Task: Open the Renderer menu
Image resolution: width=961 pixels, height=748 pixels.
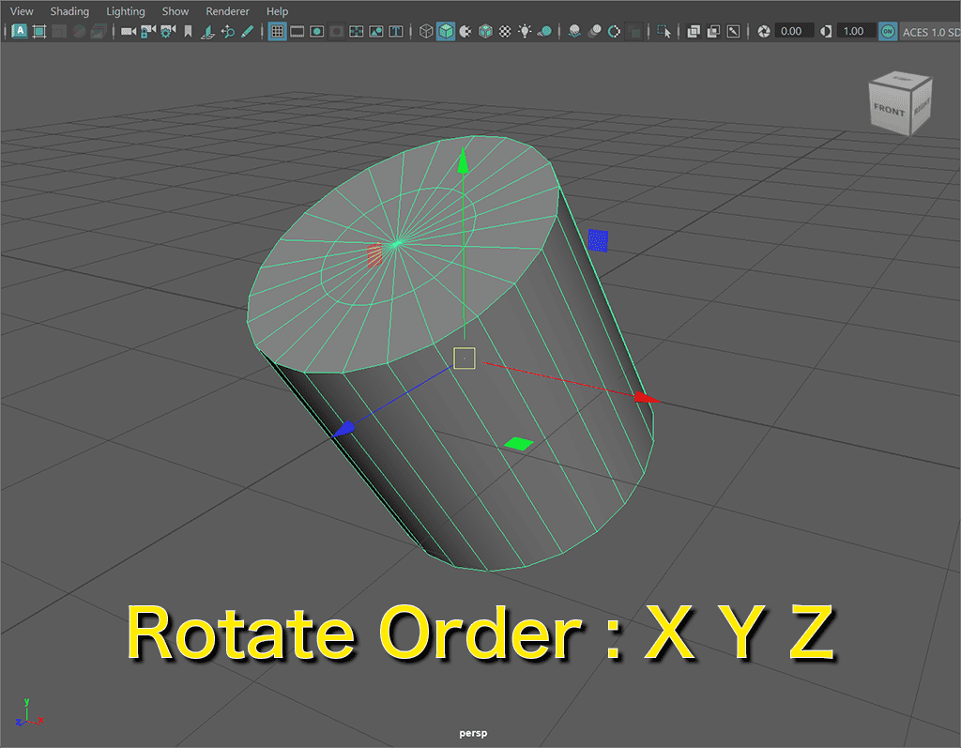Action: 227,11
